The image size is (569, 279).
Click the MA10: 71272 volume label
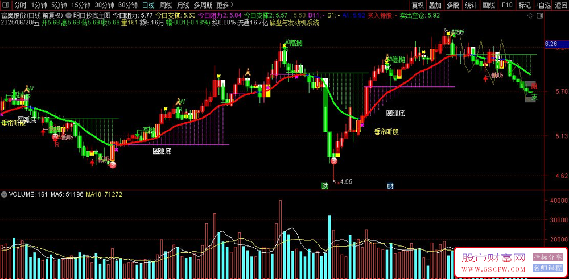pyautogui.click(x=104, y=194)
